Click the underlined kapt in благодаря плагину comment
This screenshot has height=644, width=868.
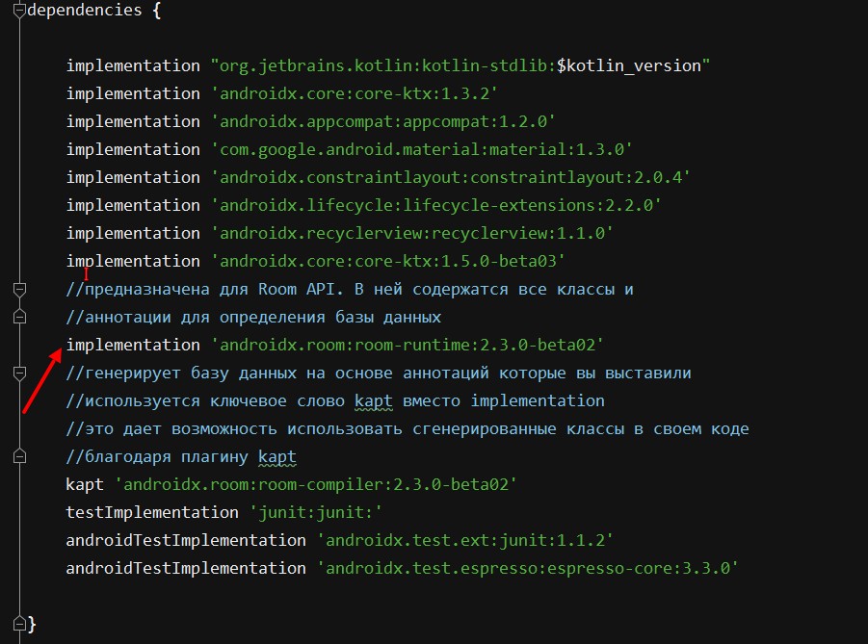pos(277,457)
